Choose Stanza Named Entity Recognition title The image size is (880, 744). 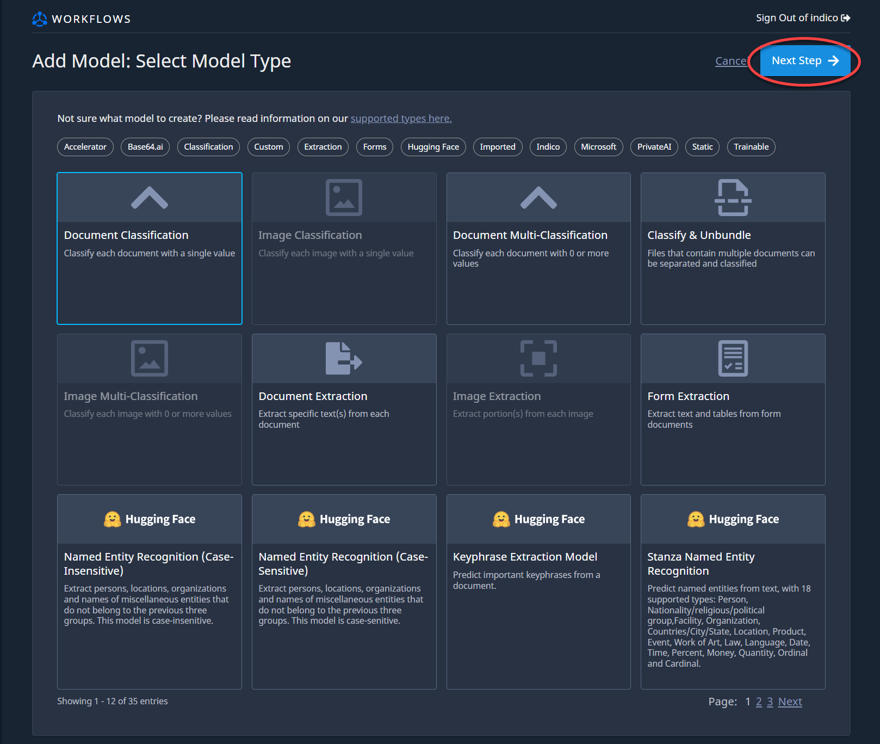701,564
